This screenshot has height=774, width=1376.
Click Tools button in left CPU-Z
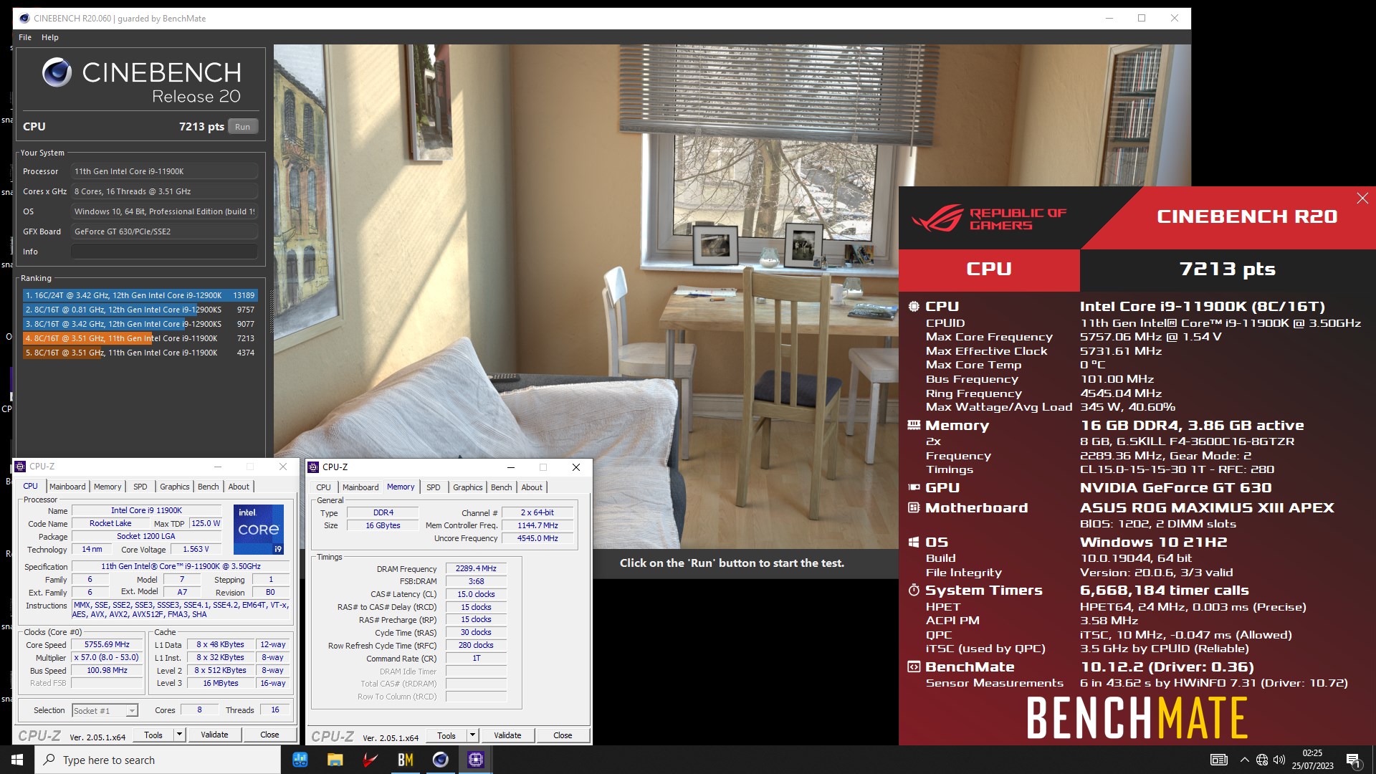pos(153,735)
